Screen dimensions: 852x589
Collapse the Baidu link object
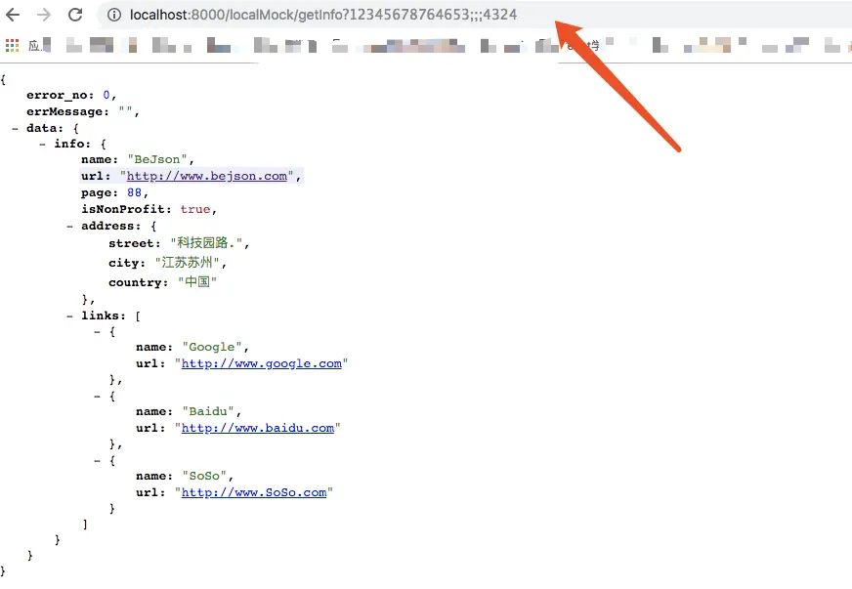pyautogui.click(x=97, y=397)
